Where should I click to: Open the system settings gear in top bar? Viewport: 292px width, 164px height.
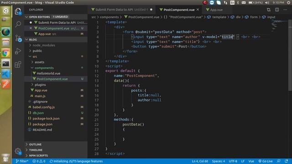[288, 3]
